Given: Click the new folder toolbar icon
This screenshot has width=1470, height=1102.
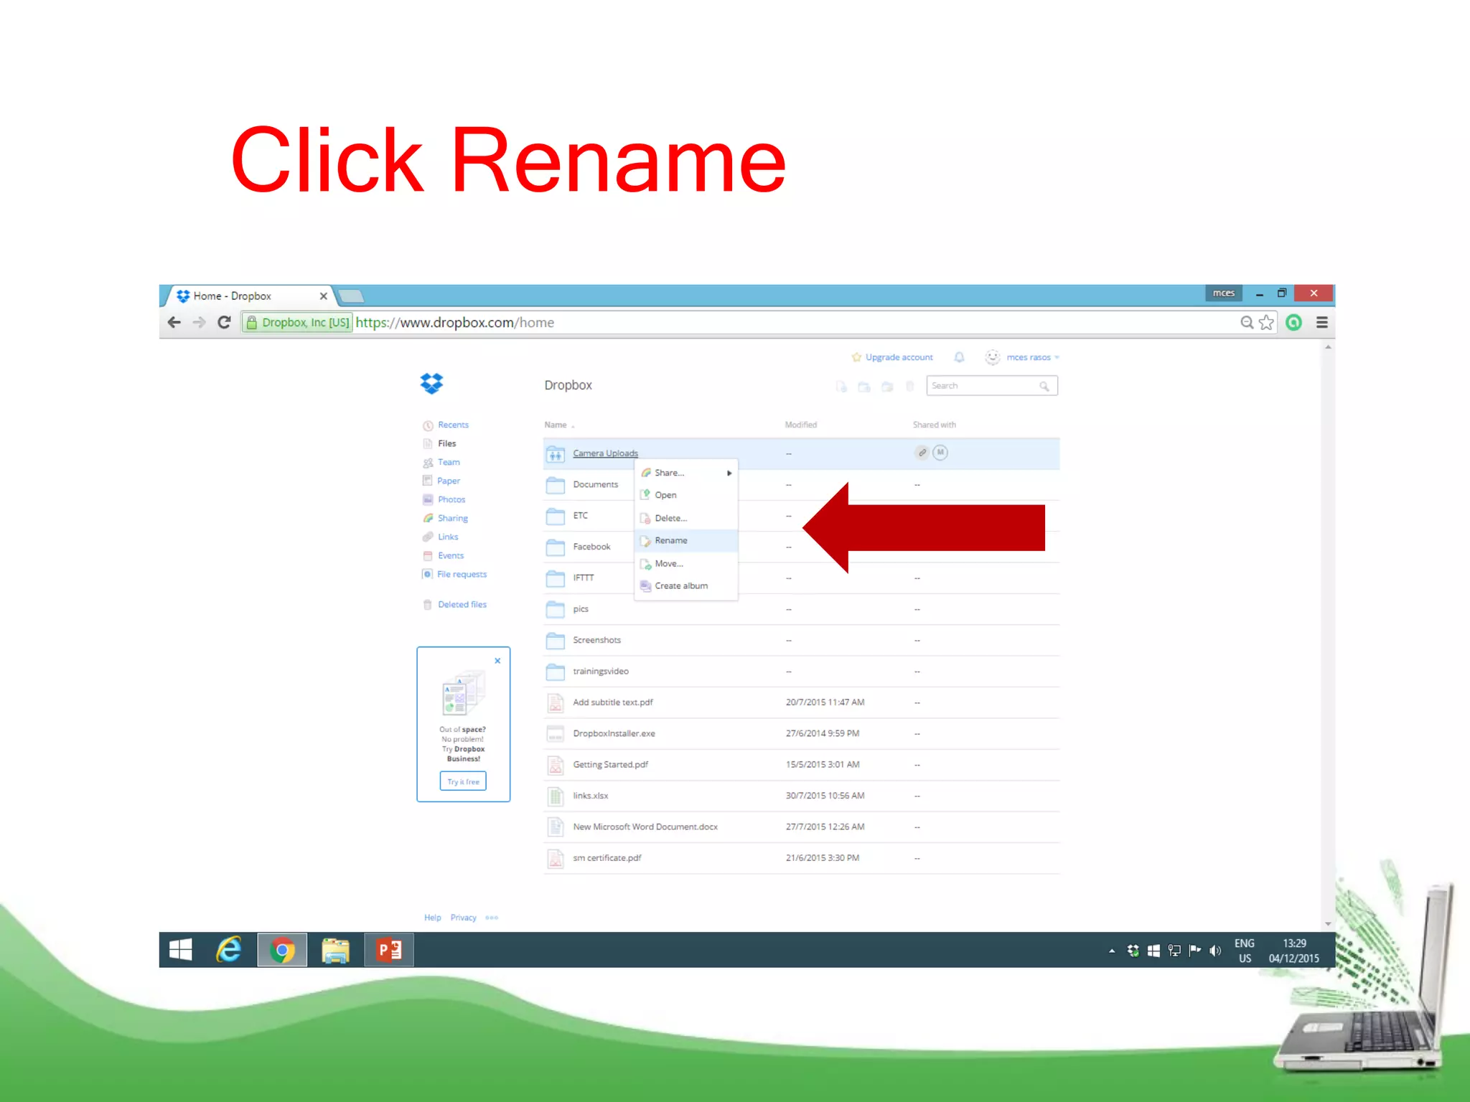Looking at the screenshot, I should point(864,387).
